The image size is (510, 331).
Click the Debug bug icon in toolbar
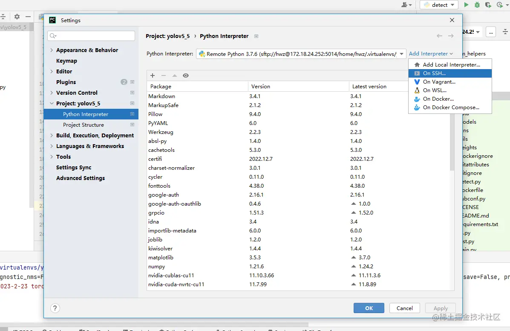[x=477, y=5]
